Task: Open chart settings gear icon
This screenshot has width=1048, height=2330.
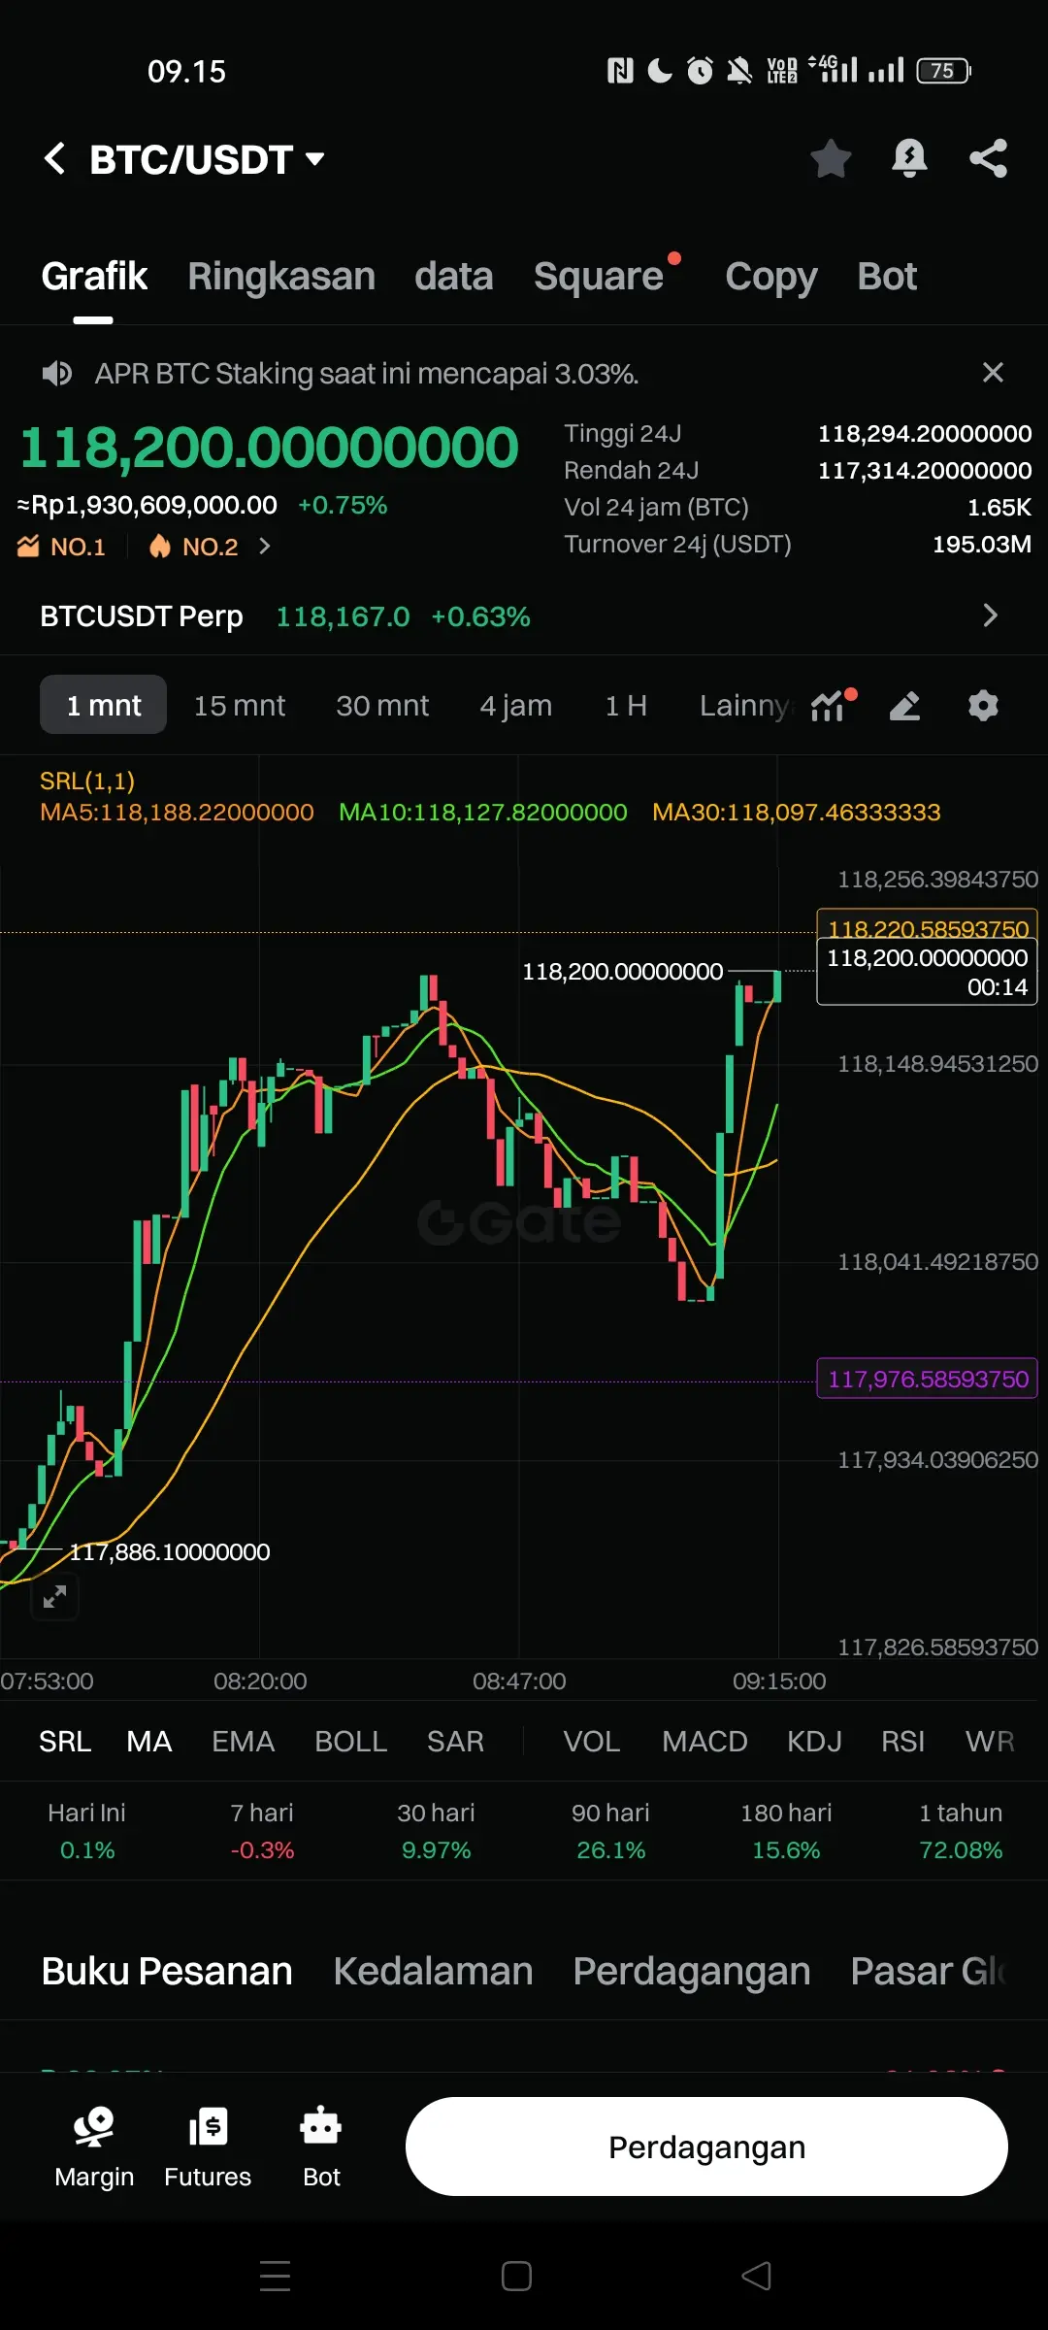Action: click(x=983, y=706)
